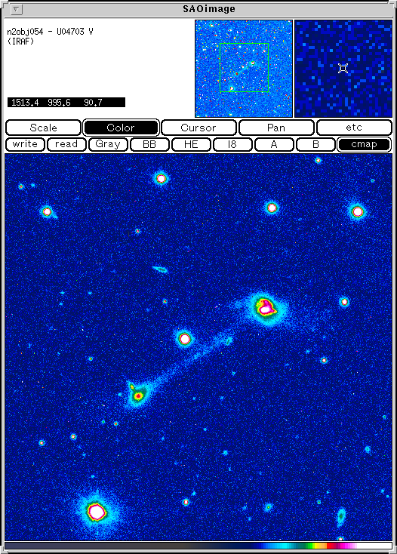
Task: Apply the I8 colormap
Action: point(232,144)
